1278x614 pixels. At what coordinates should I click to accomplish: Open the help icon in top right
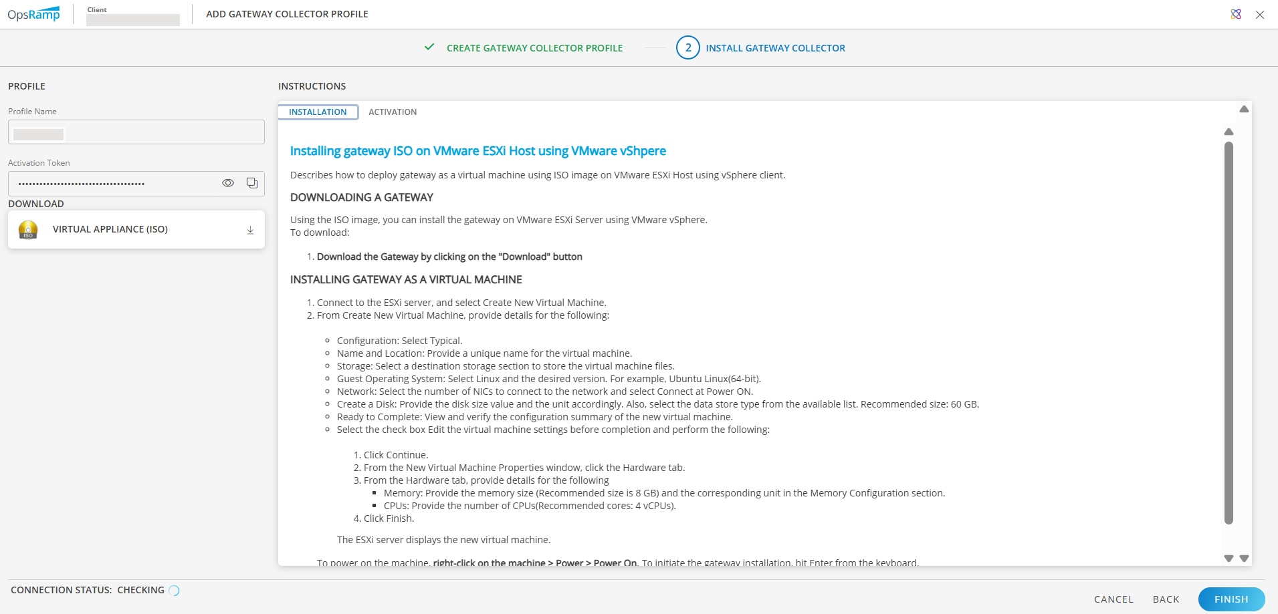(1236, 14)
